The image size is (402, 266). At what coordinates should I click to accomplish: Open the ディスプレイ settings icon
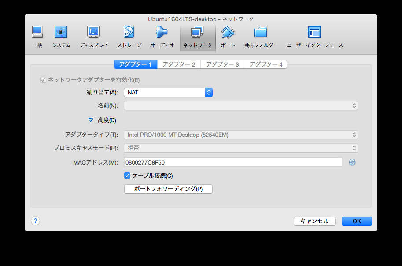click(94, 37)
